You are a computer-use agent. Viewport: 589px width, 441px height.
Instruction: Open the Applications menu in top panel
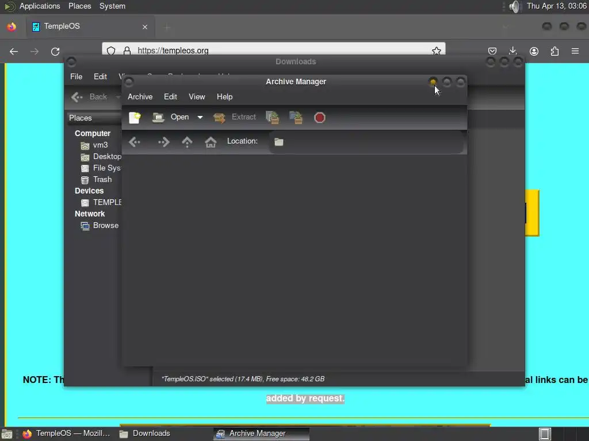tap(40, 6)
